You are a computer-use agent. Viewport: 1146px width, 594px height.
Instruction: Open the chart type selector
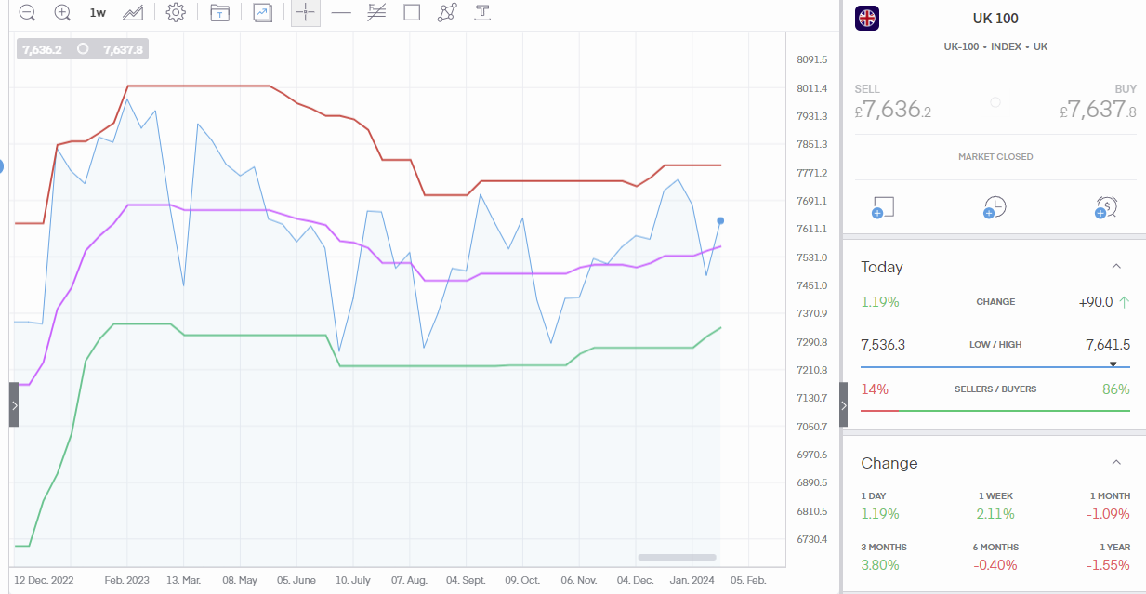point(134,13)
